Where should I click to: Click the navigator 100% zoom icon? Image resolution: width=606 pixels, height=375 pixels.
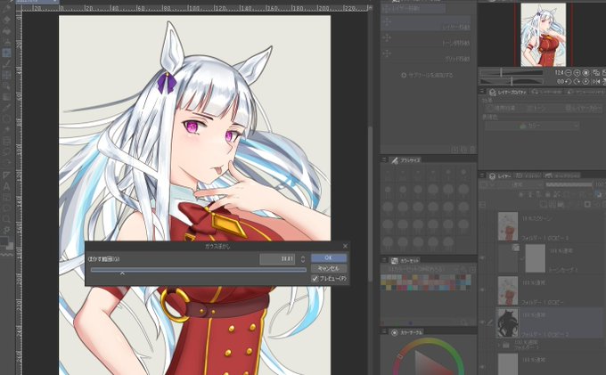point(586,73)
